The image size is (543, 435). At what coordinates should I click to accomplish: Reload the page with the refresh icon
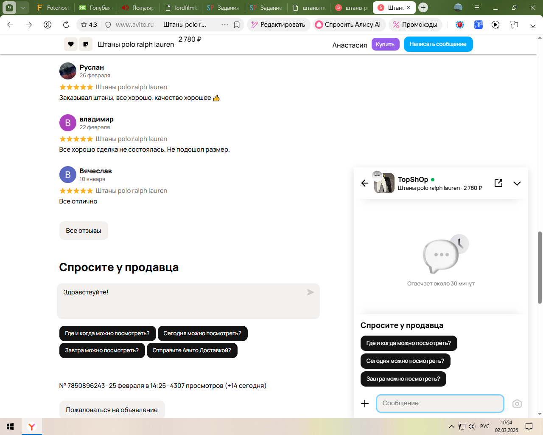pyautogui.click(x=66, y=25)
